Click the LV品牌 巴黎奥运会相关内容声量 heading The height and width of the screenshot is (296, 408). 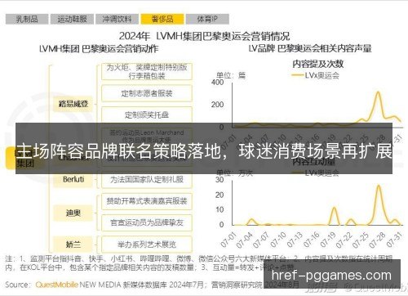click(x=310, y=48)
